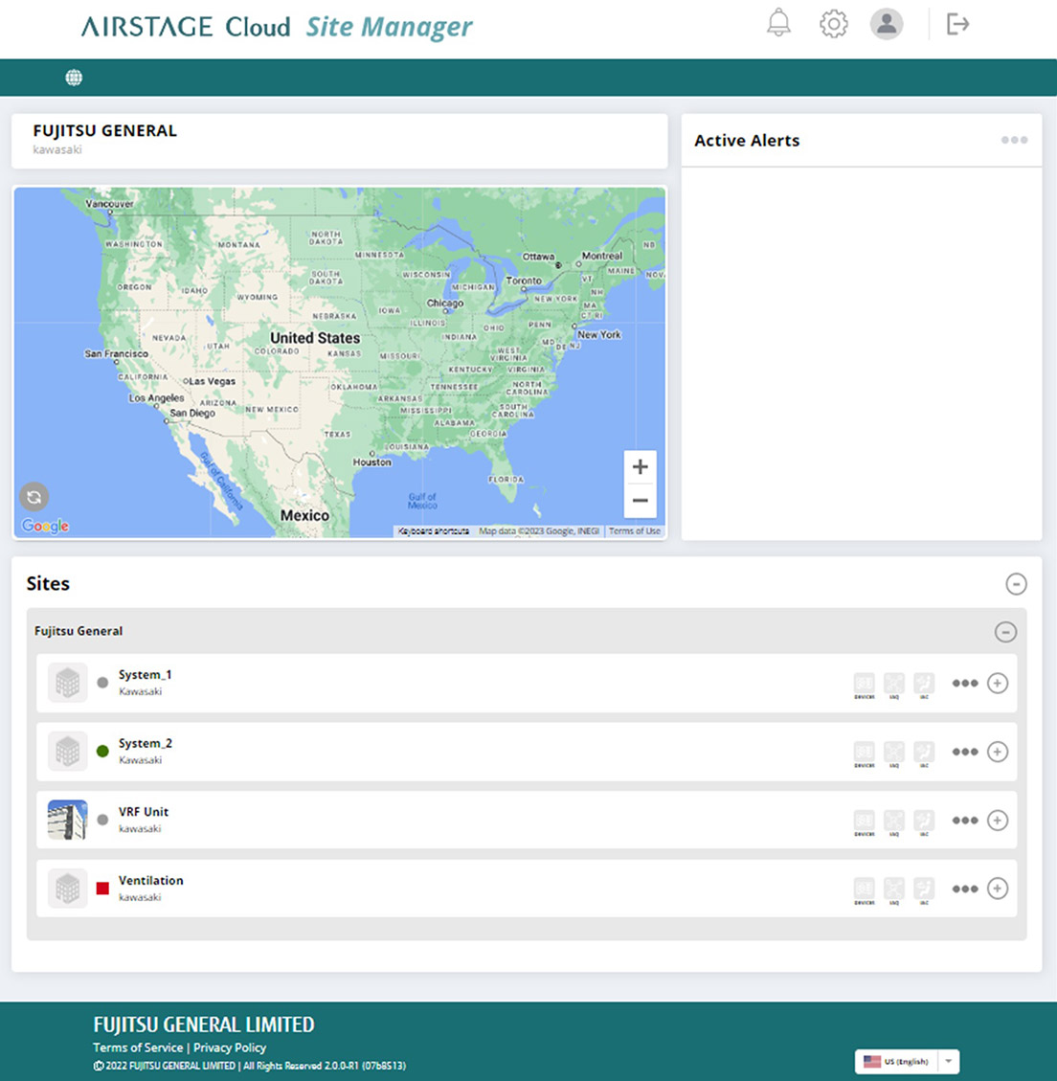Zoom out on the map
The width and height of the screenshot is (1057, 1081).
(x=640, y=501)
